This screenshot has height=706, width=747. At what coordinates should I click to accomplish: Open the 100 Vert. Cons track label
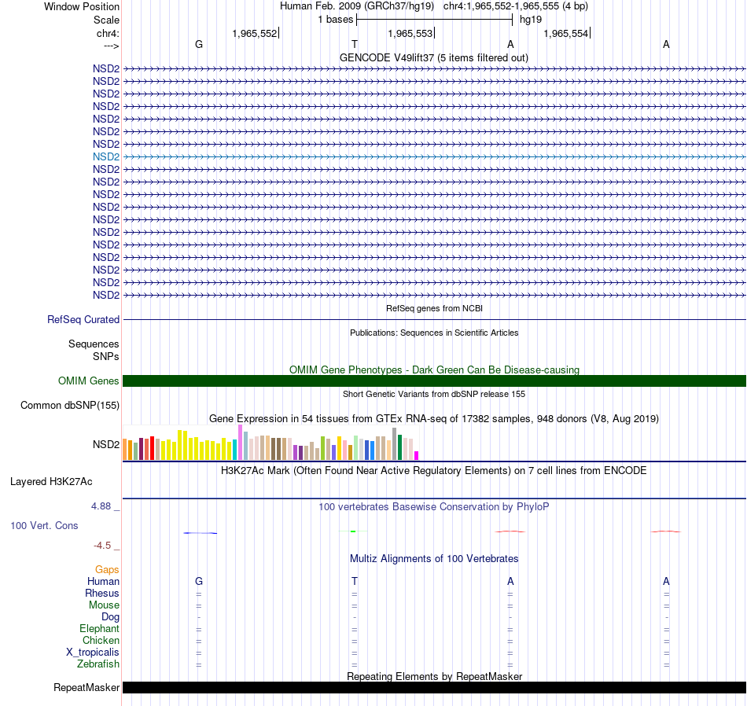tap(44, 525)
